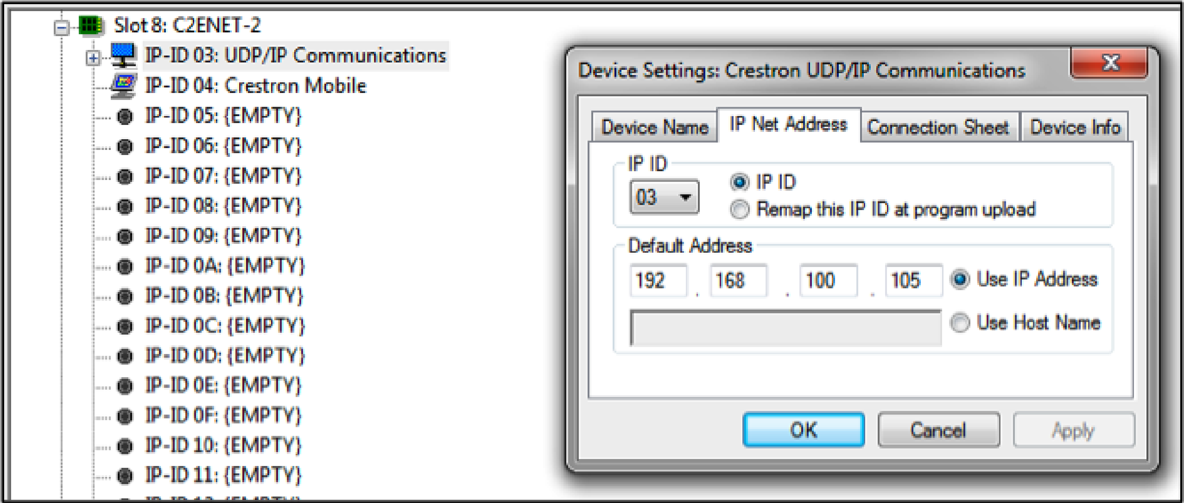This screenshot has height=503, width=1184.
Task: Cancel the Device Settings dialog
Action: [938, 429]
